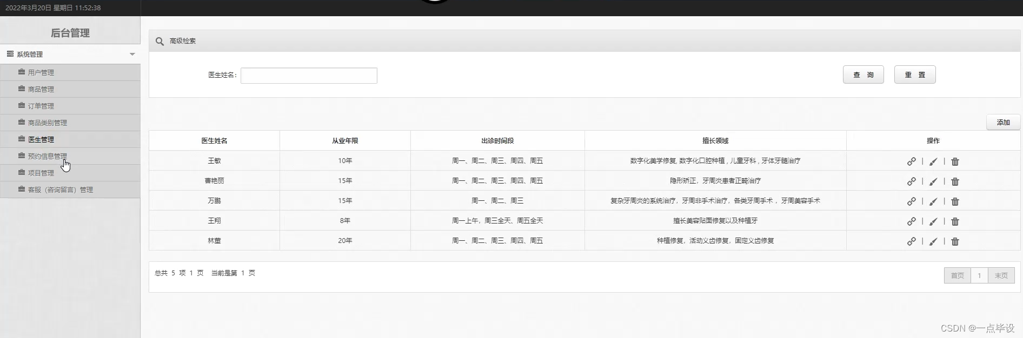Open 客服（咨询留言）管理 in the sidebar
The height and width of the screenshot is (338, 1023).
pos(70,190)
